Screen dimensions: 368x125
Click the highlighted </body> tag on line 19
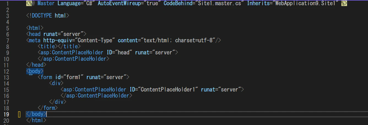click(x=36, y=114)
